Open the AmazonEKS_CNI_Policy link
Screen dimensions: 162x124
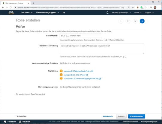(75, 75)
